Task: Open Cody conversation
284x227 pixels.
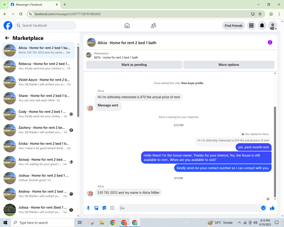Action: (38, 114)
